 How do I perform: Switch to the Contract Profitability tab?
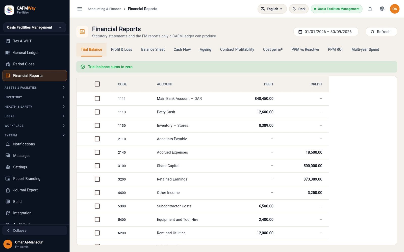237,50
